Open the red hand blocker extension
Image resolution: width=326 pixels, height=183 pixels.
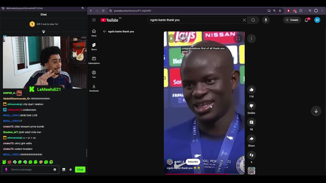(288, 11)
